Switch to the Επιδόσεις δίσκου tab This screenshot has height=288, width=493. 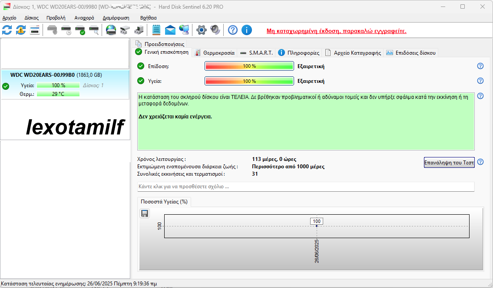pyautogui.click(x=411, y=53)
